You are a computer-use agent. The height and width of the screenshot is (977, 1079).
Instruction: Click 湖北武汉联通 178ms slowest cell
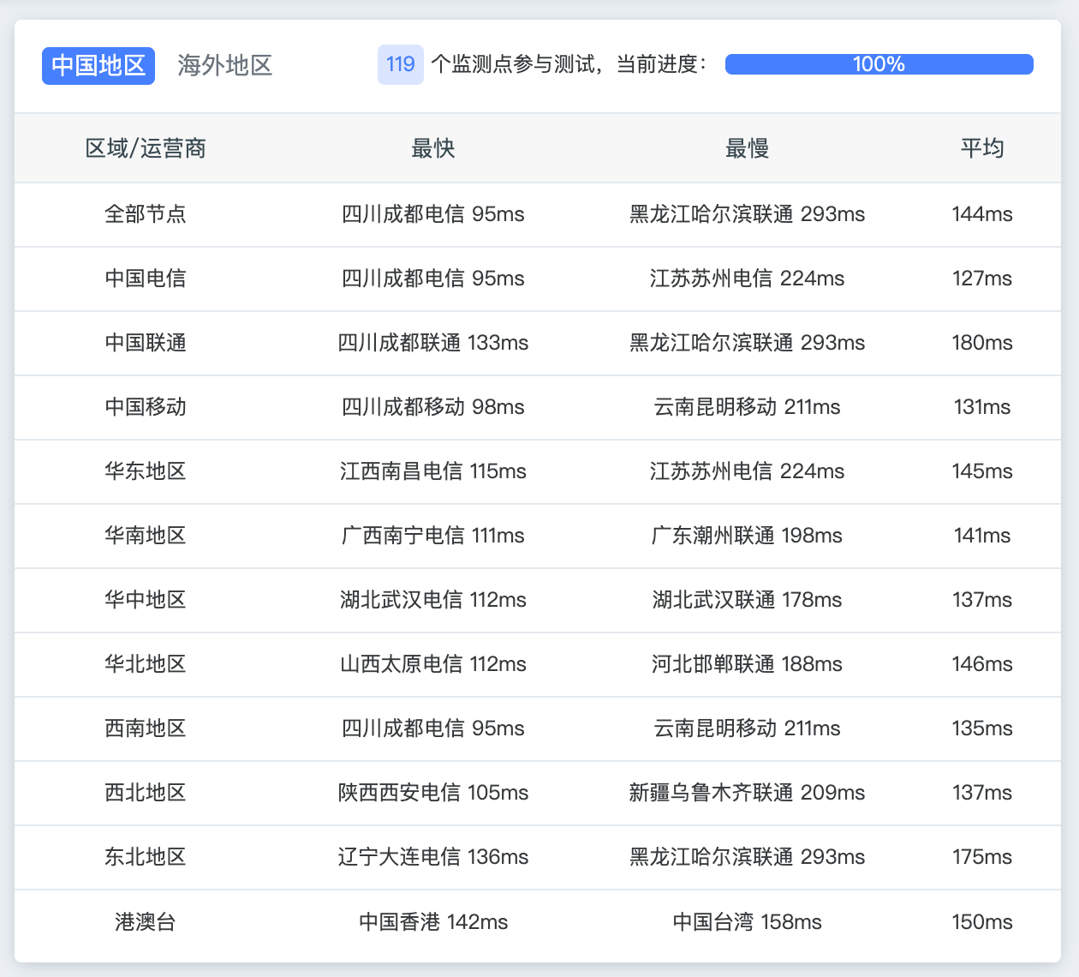748,599
